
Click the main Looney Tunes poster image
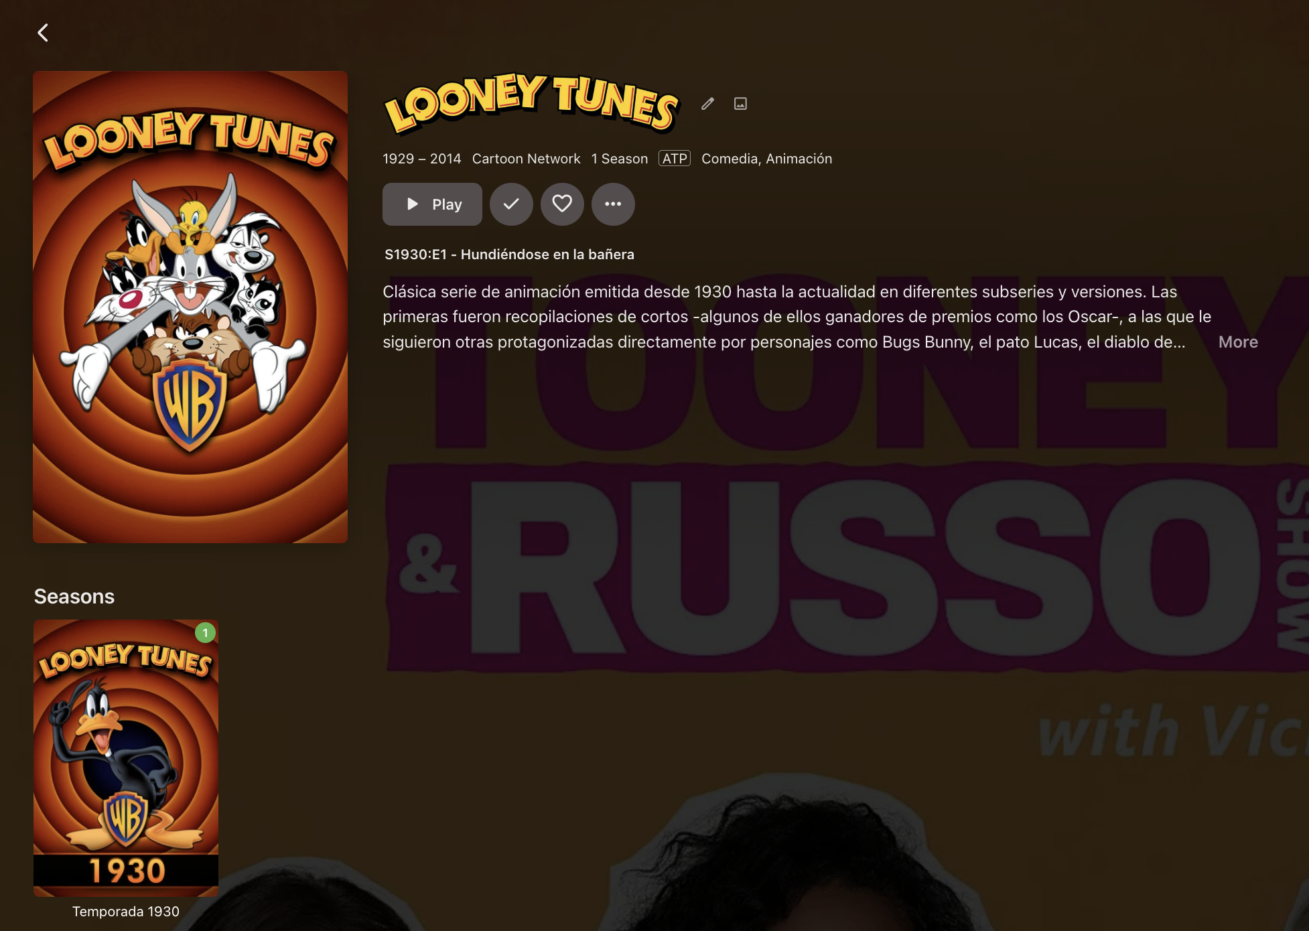(190, 307)
